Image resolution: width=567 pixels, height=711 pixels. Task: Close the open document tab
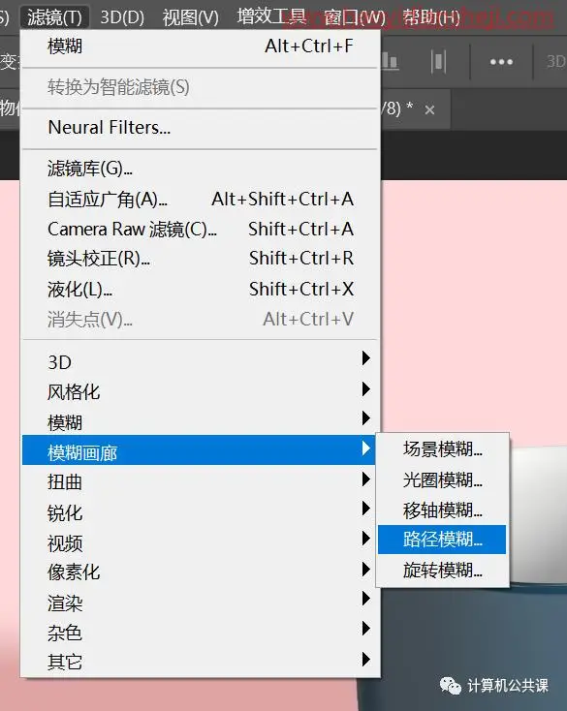pyautogui.click(x=429, y=109)
